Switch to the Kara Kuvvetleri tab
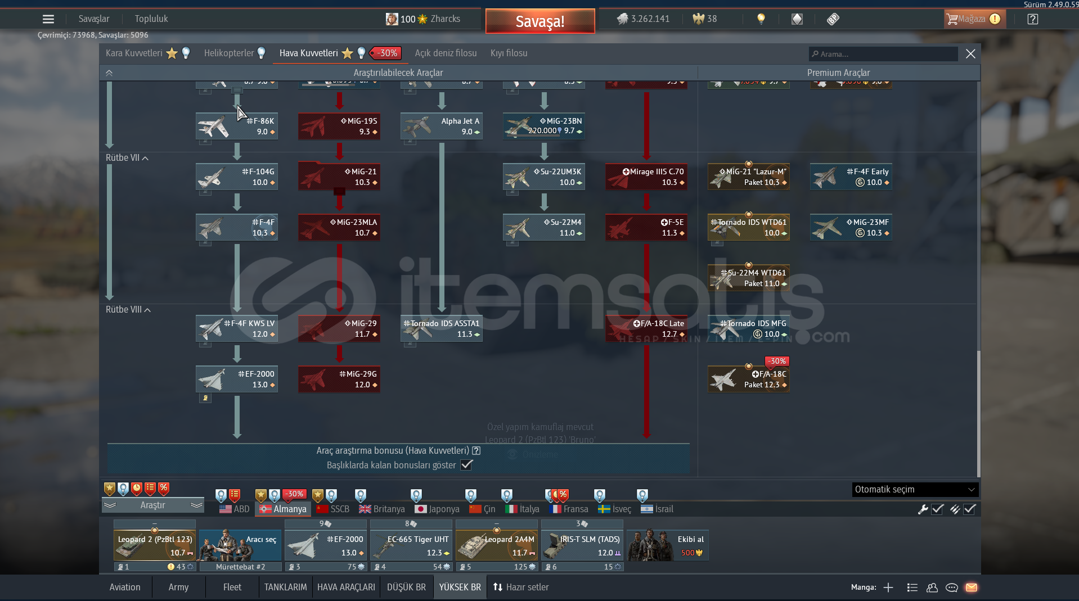 tap(134, 53)
